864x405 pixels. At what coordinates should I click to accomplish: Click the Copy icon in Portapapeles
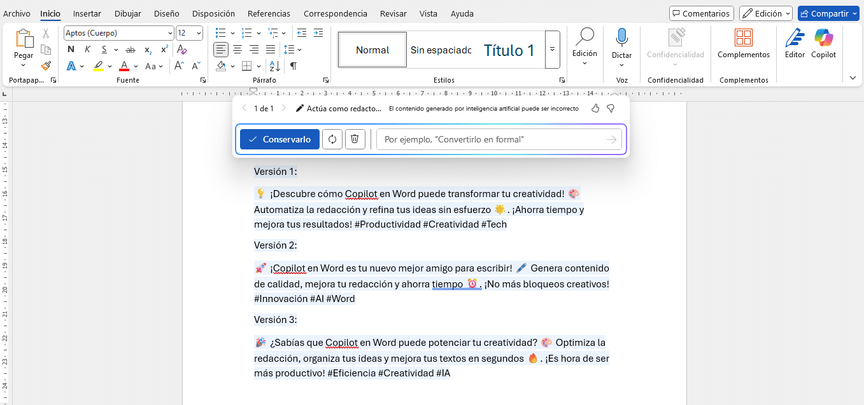coord(46,50)
